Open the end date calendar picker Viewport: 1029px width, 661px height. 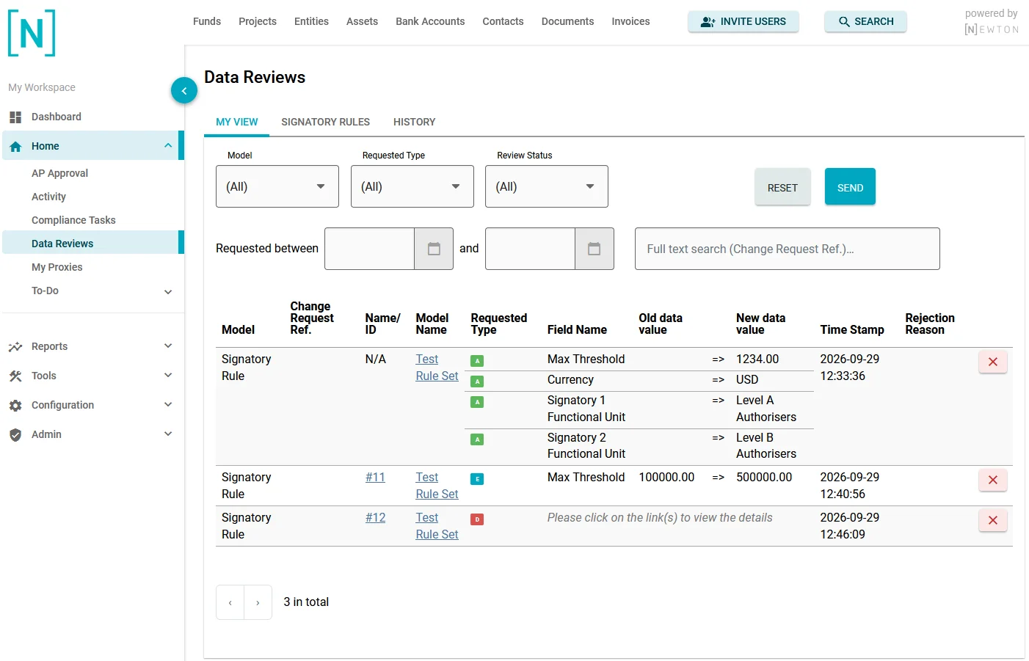click(595, 249)
